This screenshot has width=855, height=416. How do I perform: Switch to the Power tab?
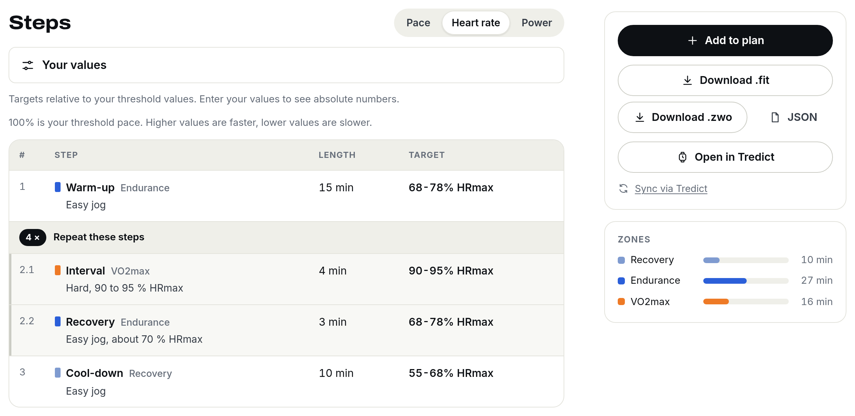(x=537, y=23)
